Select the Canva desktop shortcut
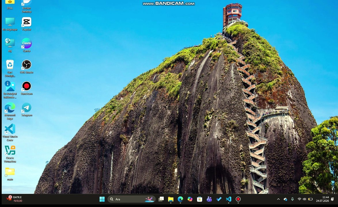Screen dimensions: 338x207 (27, 45)
